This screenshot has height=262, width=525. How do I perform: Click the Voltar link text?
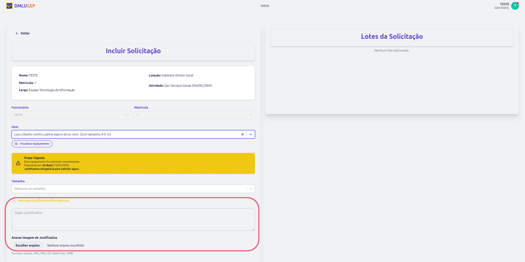pos(25,33)
